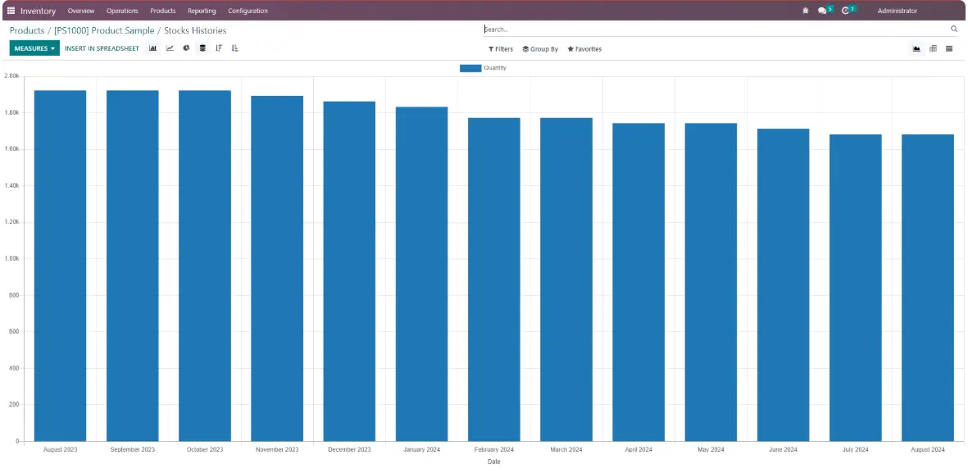Toggle the stacked chart option

coord(202,48)
